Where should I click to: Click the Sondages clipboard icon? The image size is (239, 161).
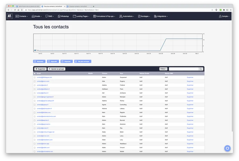pyautogui.click(x=139, y=16)
